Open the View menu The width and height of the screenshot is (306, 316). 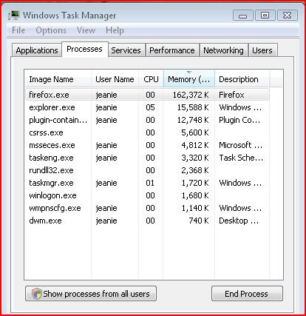[x=86, y=30]
